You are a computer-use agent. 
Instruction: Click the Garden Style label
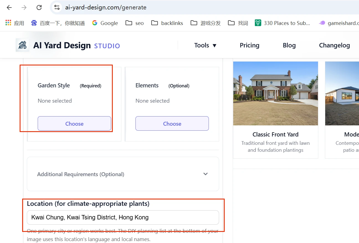pyautogui.click(x=54, y=85)
